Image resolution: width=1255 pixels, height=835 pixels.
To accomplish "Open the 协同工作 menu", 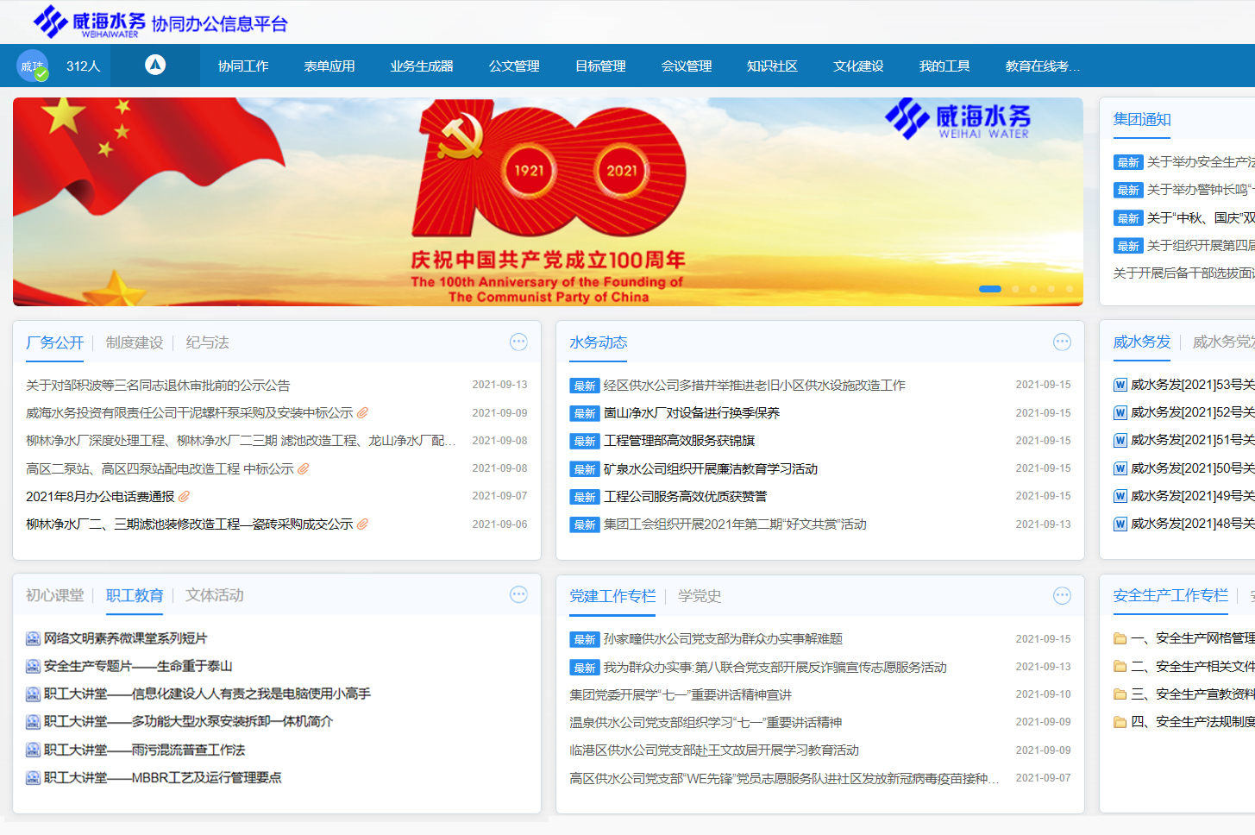I will [243, 66].
